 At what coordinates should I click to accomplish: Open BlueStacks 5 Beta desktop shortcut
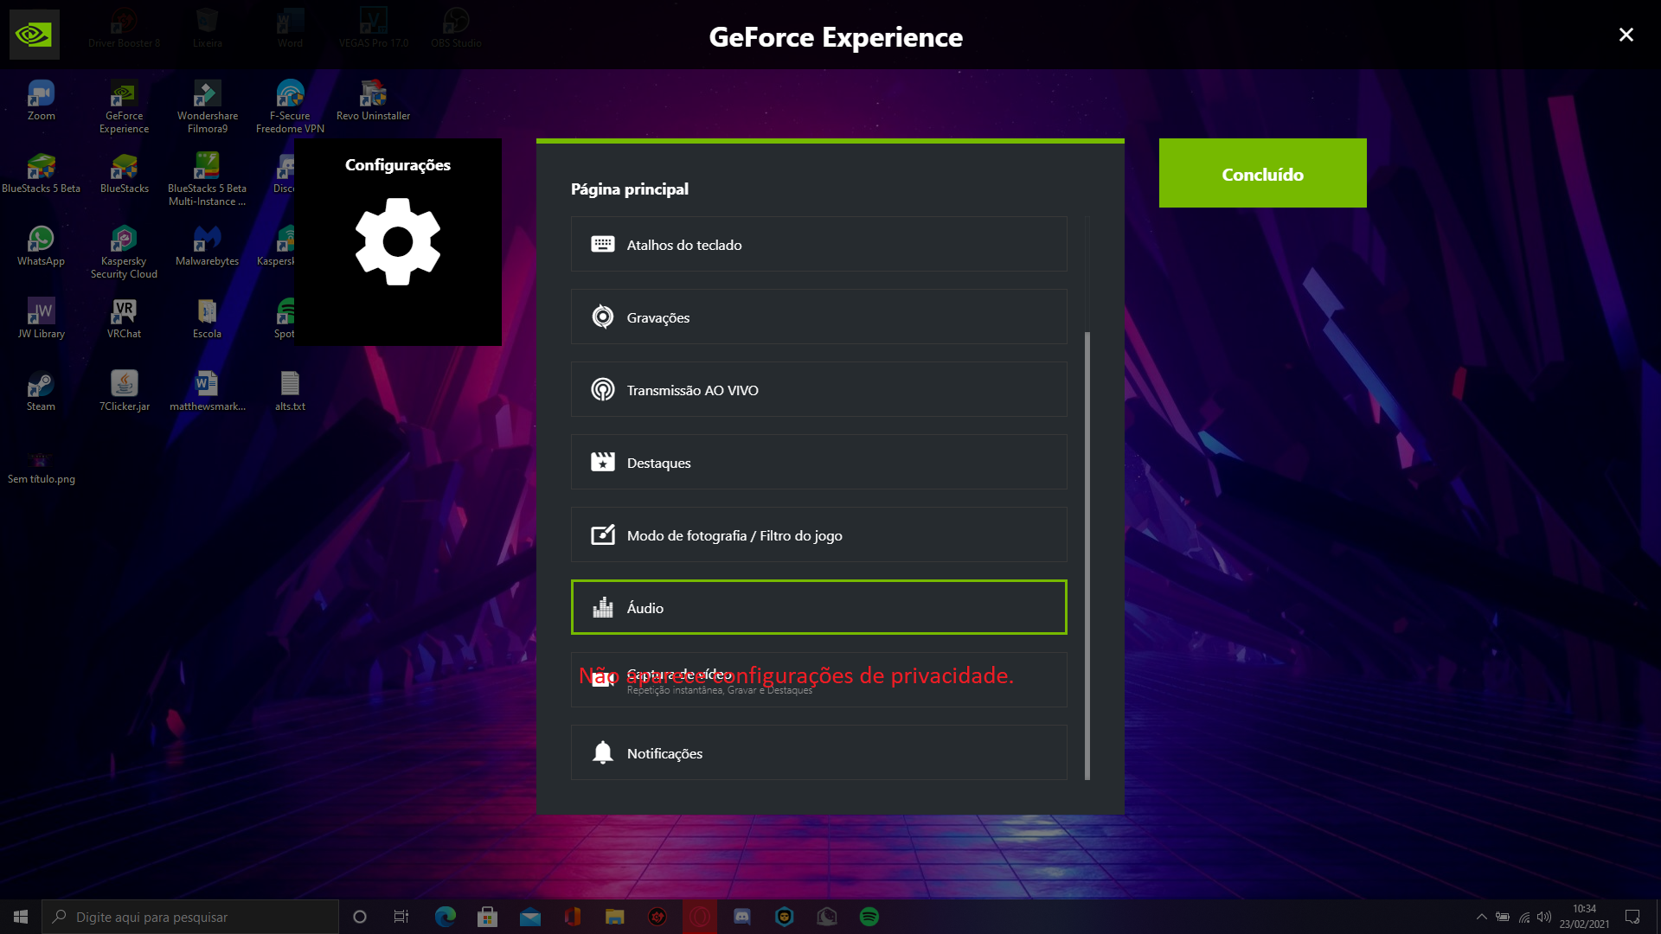click(41, 173)
